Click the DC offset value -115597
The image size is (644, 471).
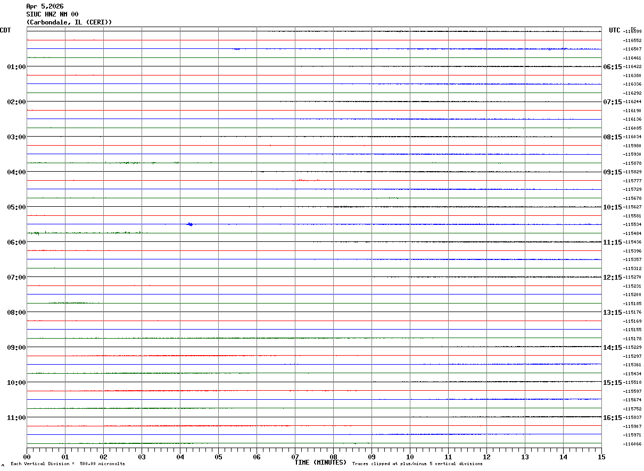pyautogui.click(x=632, y=391)
